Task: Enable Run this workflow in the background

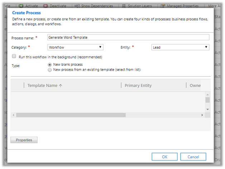Action: pos(14,57)
